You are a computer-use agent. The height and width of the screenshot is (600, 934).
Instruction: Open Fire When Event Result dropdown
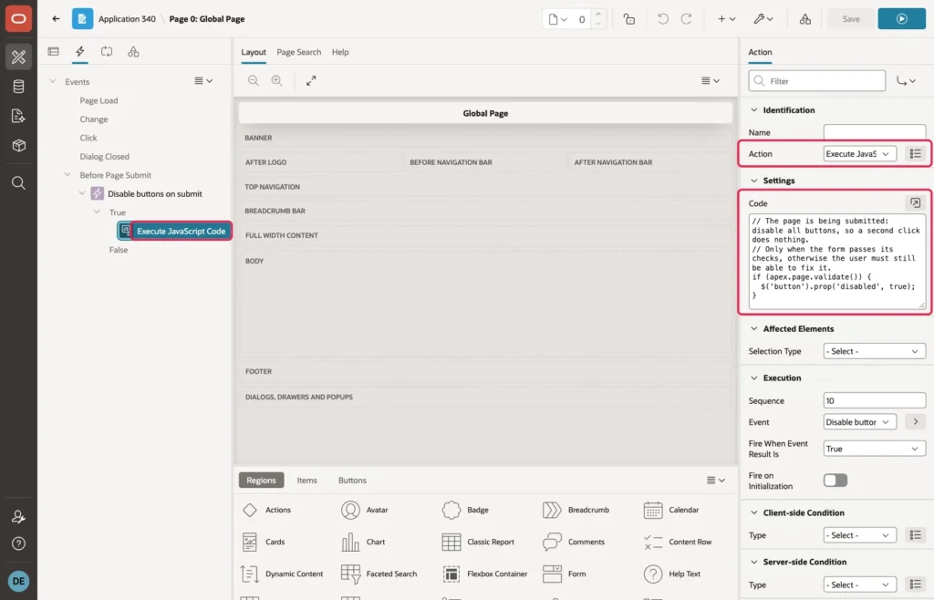click(x=875, y=449)
